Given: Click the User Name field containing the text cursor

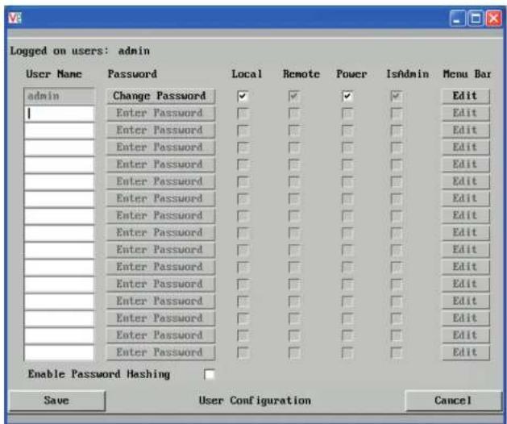Looking at the screenshot, I should pyautogui.click(x=59, y=114).
